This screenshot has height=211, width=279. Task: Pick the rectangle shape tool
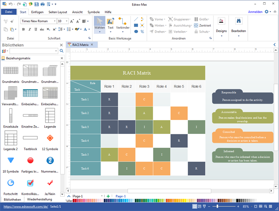tap(136, 25)
